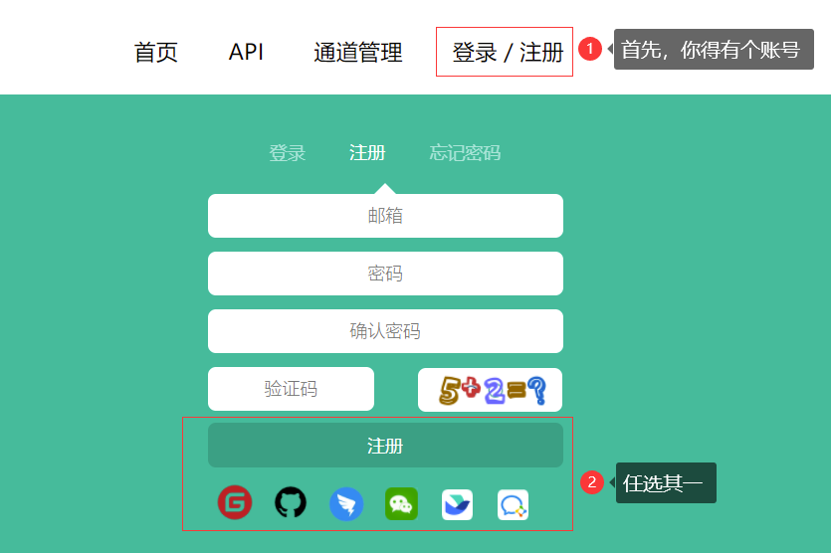Focus the 密码 input field
831x553 pixels.
(385, 274)
